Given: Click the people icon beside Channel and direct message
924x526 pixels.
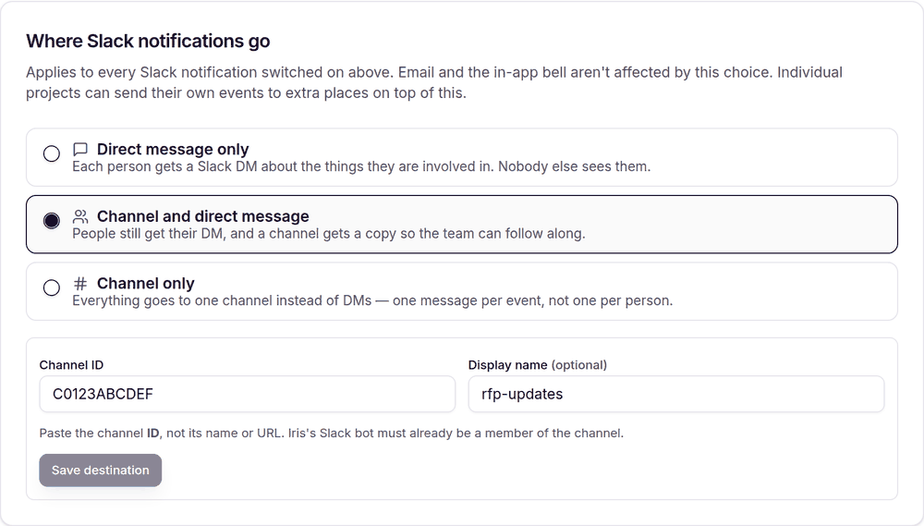Looking at the screenshot, I should point(80,216).
